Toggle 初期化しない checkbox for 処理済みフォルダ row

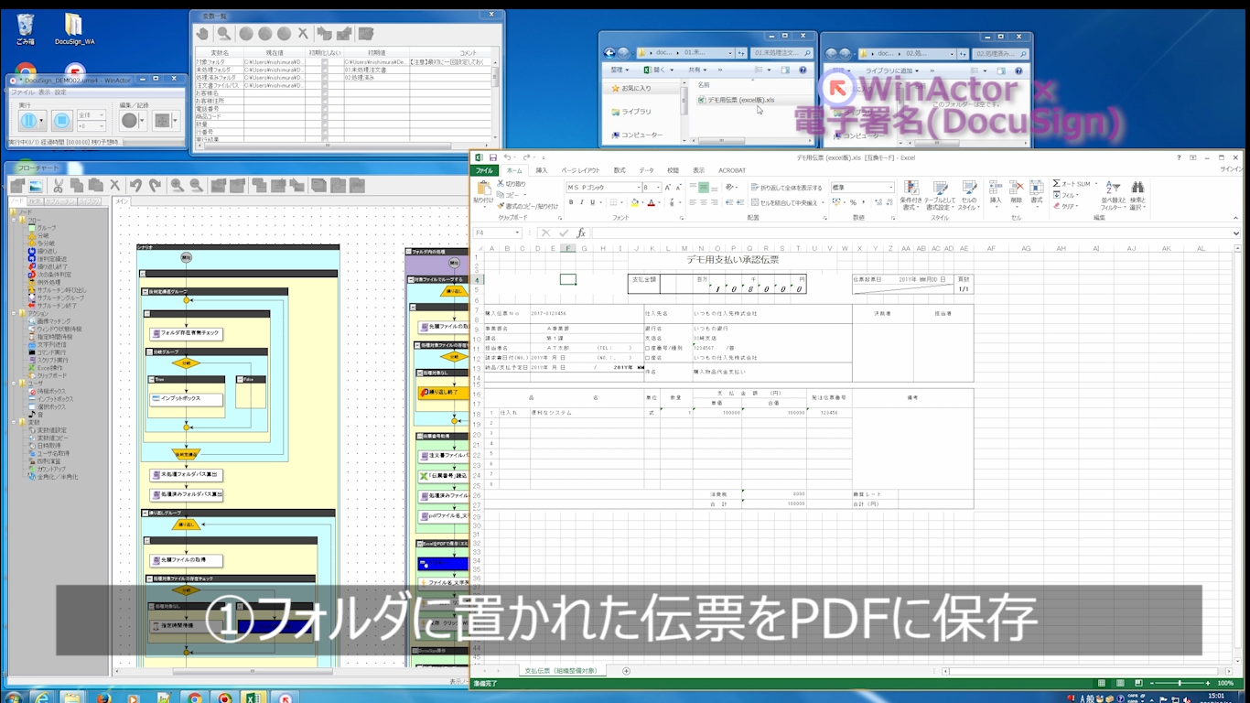coord(325,78)
